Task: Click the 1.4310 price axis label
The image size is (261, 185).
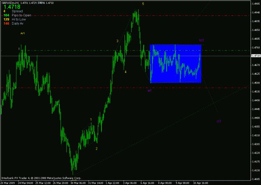Action: 256,135
